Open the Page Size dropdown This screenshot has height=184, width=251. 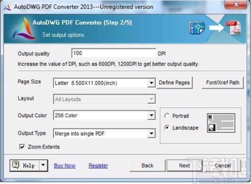coord(151,83)
